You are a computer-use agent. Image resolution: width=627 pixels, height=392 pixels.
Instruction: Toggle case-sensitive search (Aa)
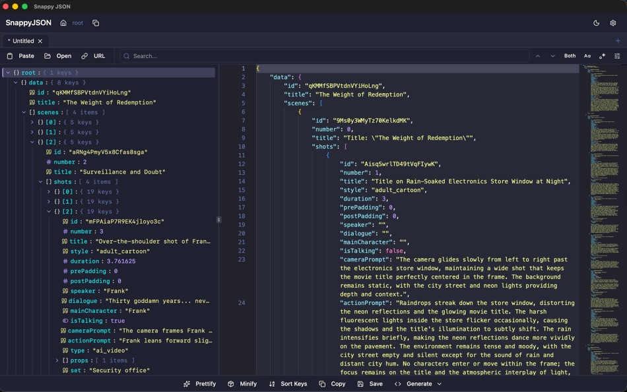pyautogui.click(x=587, y=56)
